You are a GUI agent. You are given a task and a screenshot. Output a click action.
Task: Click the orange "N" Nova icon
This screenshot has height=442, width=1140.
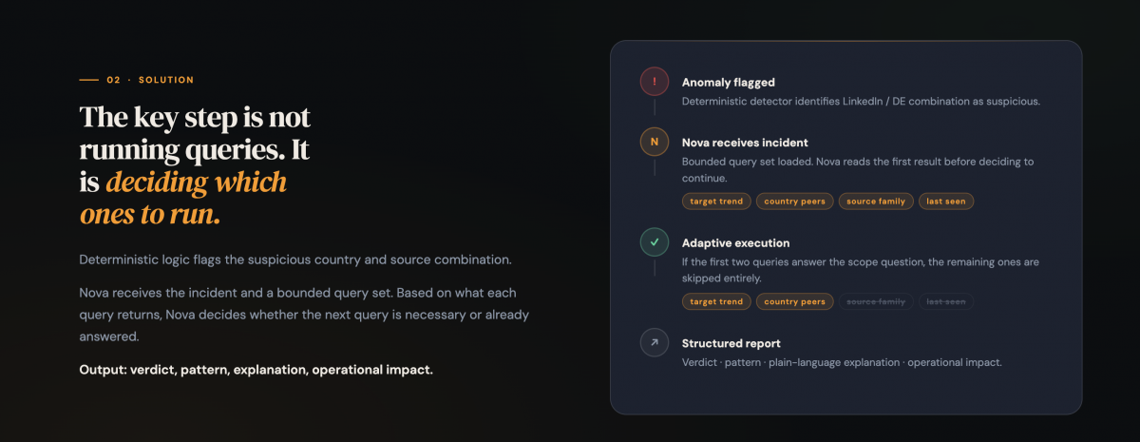655,143
